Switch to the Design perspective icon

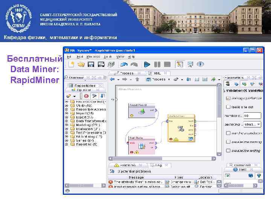pyautogui.click(x=180, y=64)
